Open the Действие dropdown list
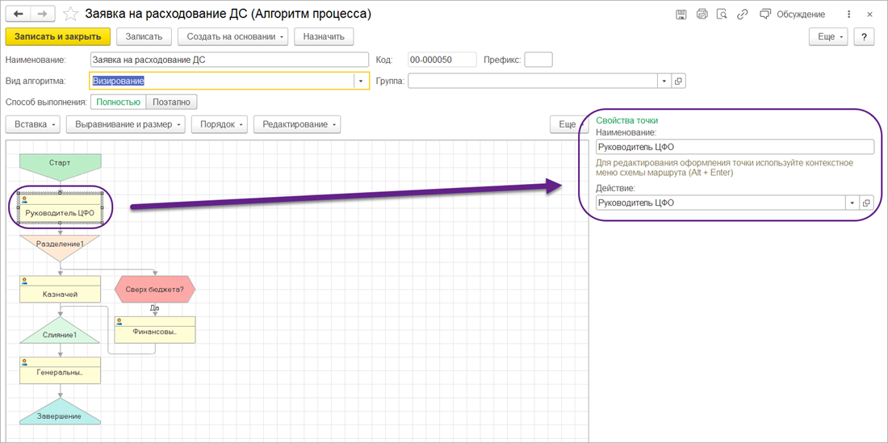The image size is (888, 443). tap(852, 203)
